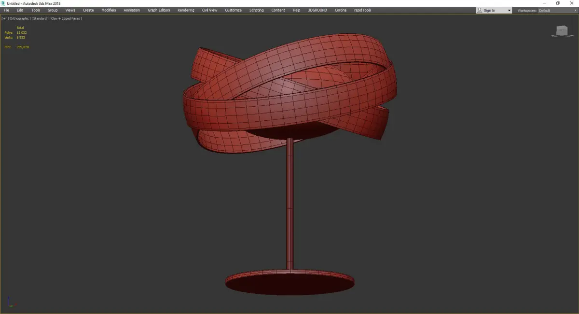Screen dimensions: 579x314
Task: Open the Animation menu
Action: pyautogui.click(x=132, y=10)
